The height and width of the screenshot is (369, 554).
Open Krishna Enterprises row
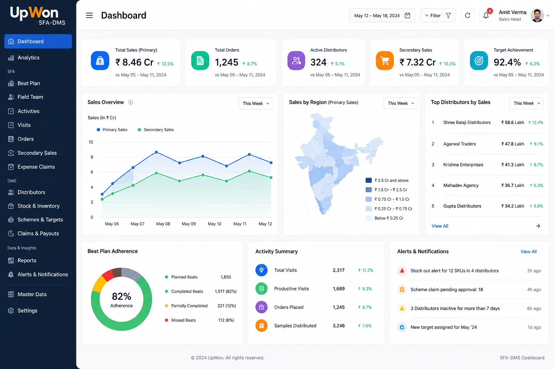click(x=487, y=165)
